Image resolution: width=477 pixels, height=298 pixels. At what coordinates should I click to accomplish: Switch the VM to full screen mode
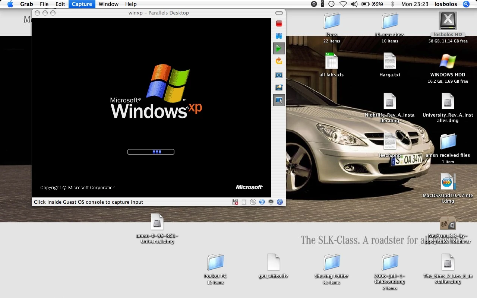[279, 75]
